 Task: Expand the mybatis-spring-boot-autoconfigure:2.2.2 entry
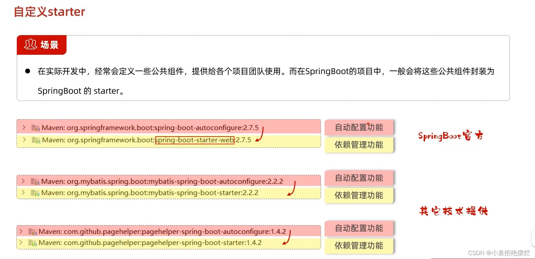coord(23,181)
